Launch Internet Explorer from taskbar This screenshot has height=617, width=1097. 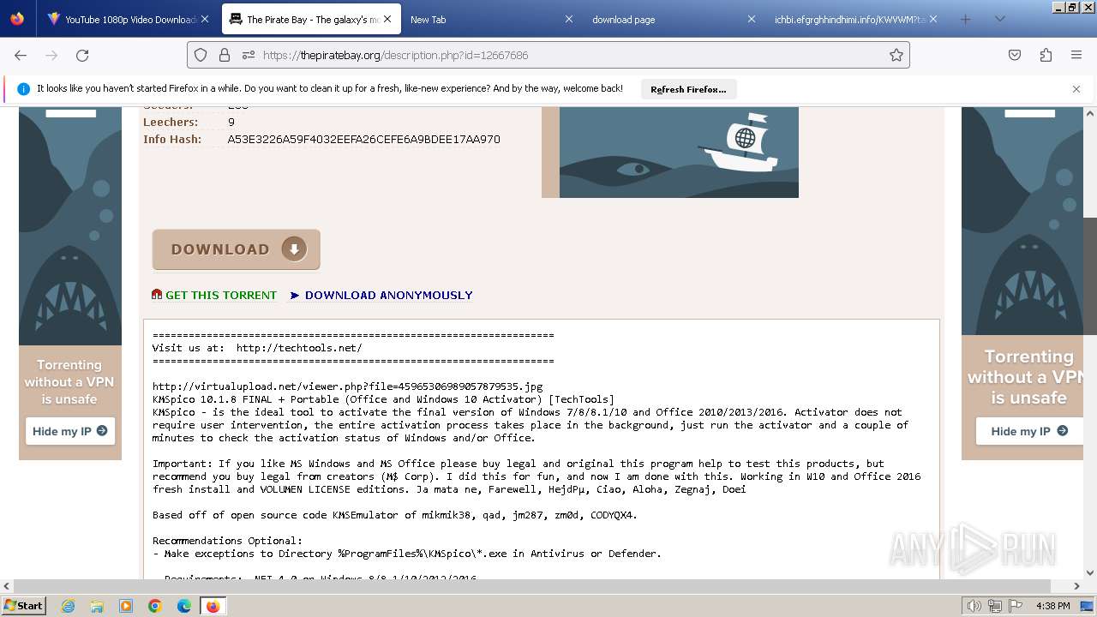coord(68,606)
